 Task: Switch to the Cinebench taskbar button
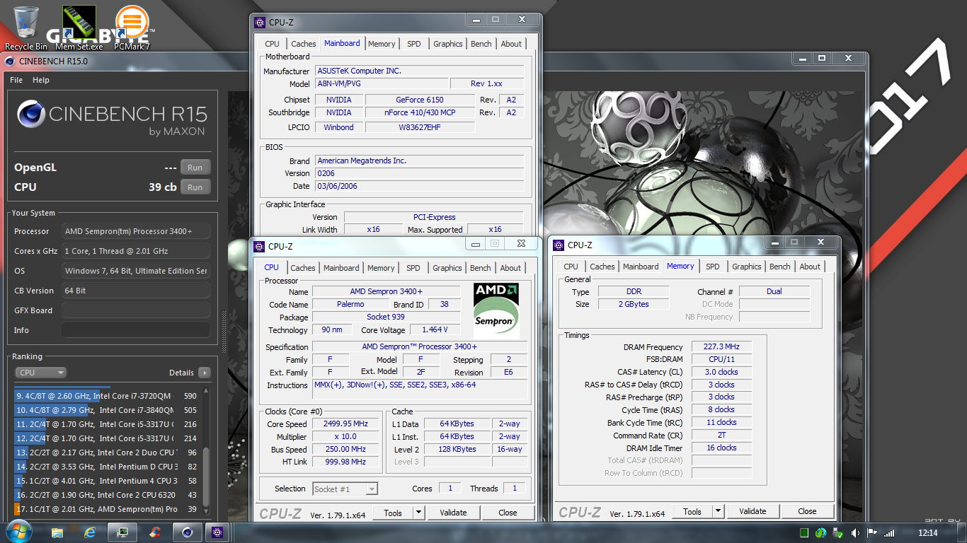coord(187,532)
